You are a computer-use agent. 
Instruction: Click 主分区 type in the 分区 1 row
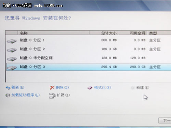point(155,40)
